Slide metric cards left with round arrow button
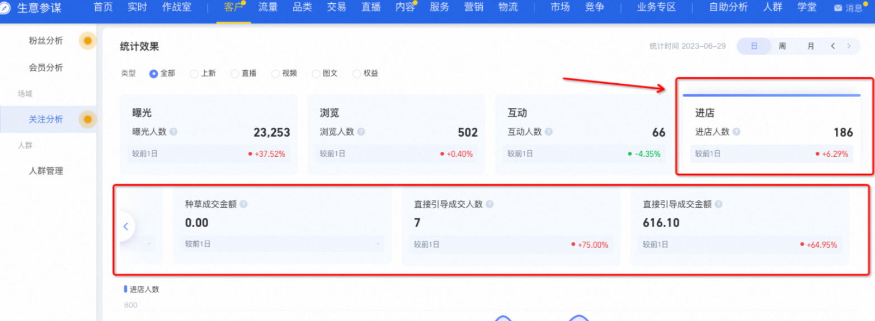This screenshot has width=875, height=321. click(x=126, y=226)
